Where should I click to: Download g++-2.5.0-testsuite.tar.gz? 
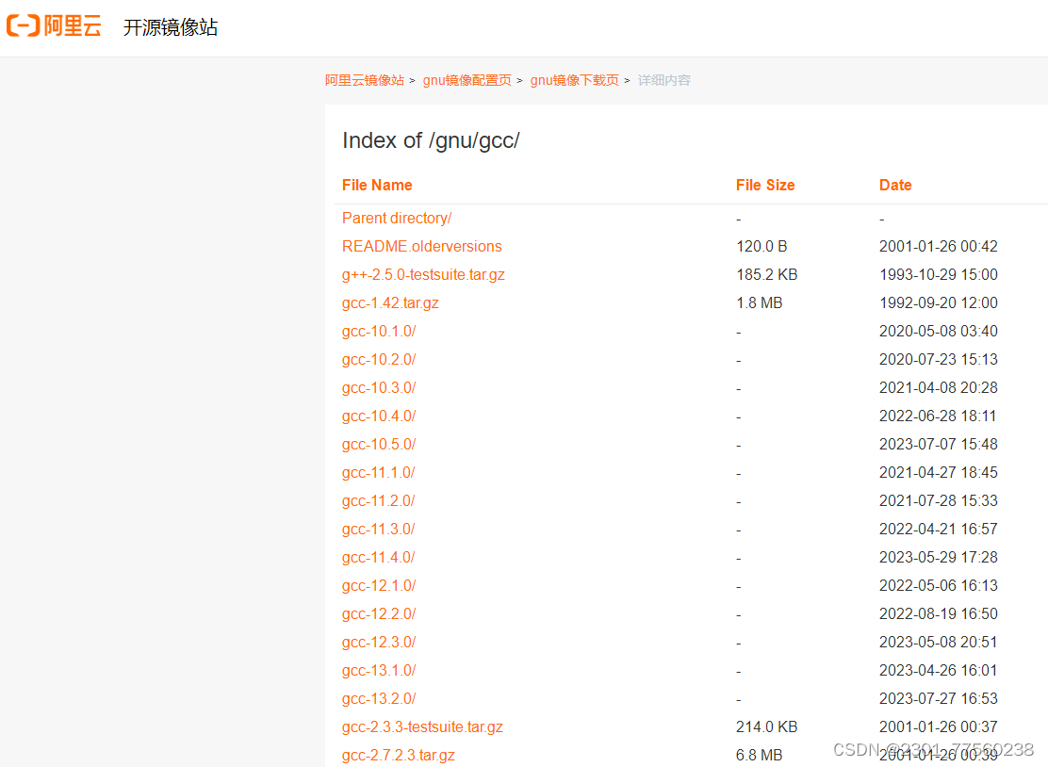pos(423,274)
